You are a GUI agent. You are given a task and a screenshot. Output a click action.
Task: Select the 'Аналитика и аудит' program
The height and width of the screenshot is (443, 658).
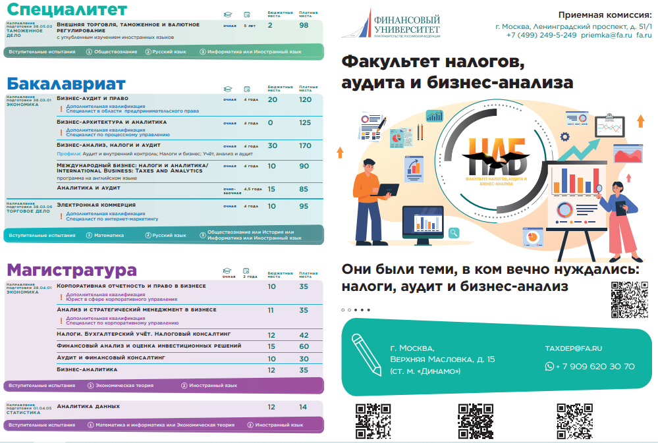click(x=88, y=188)
